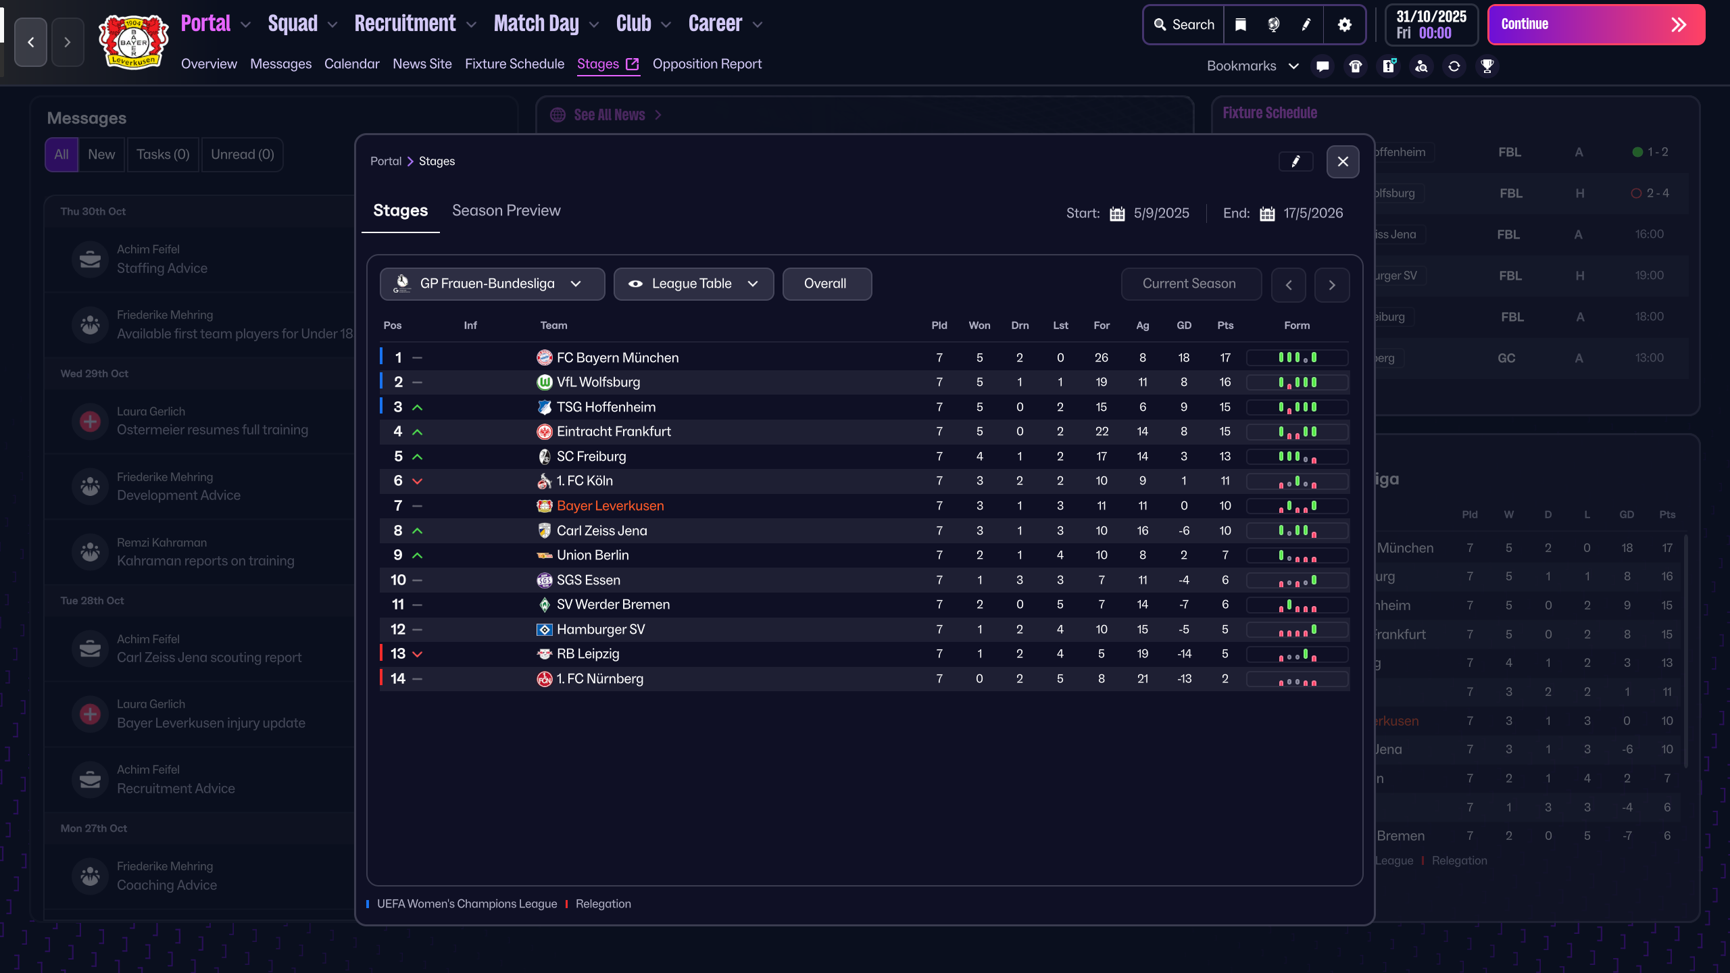Click Bayer Leverkusen in the league table
1730x973 pixels.
point(610,505)
